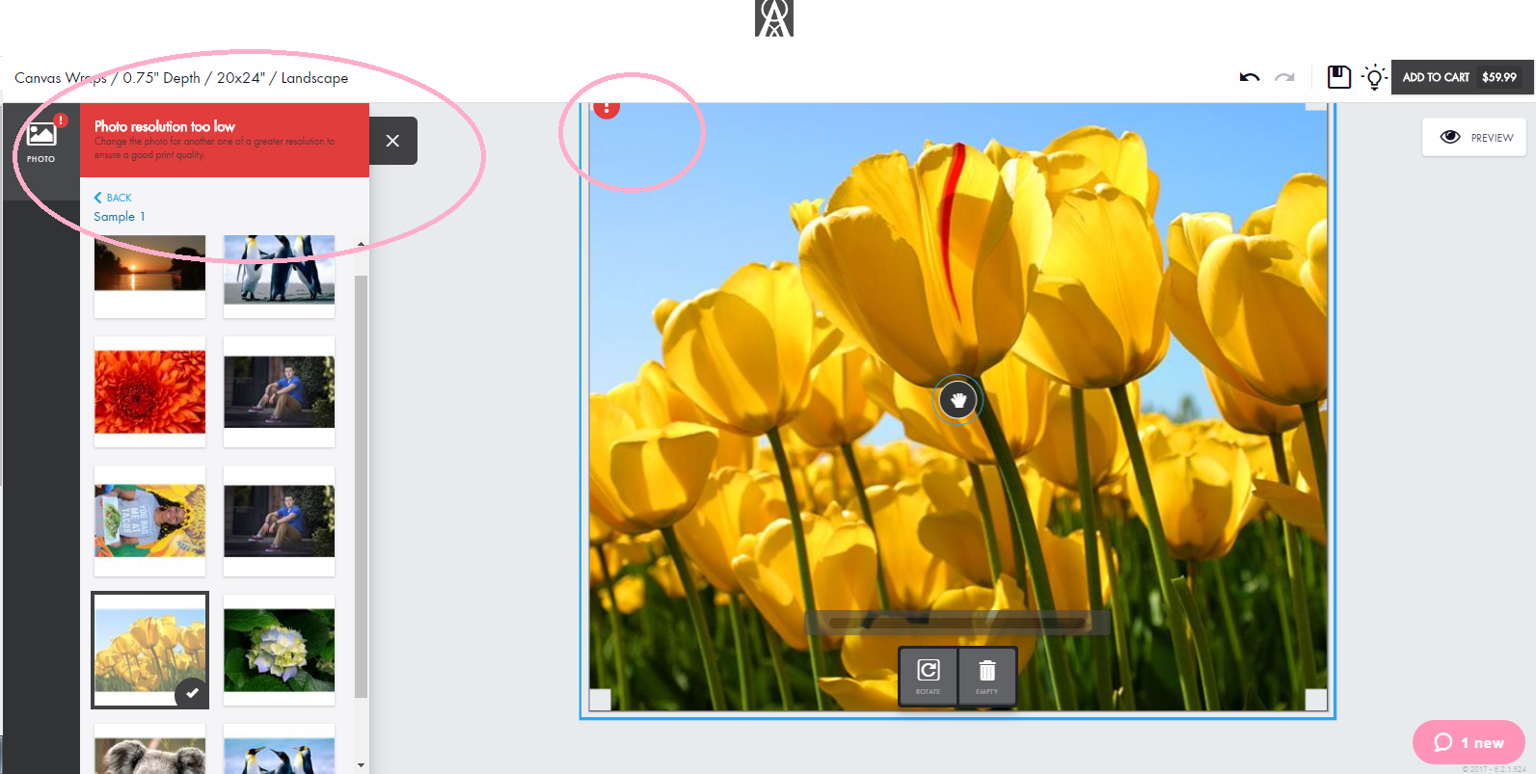The image size is (1536, 774).
Task: Select the red dahlia flower thumbnail
Action: click(x=149, y=391)
